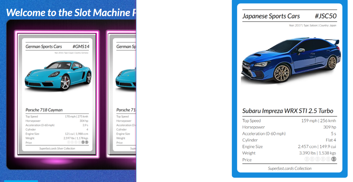Click the '5 s' acceleration value

334,133
